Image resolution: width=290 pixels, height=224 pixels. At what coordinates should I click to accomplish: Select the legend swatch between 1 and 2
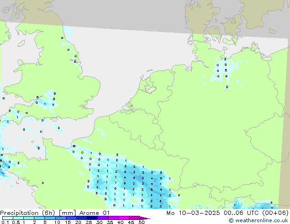pos(29,218)
